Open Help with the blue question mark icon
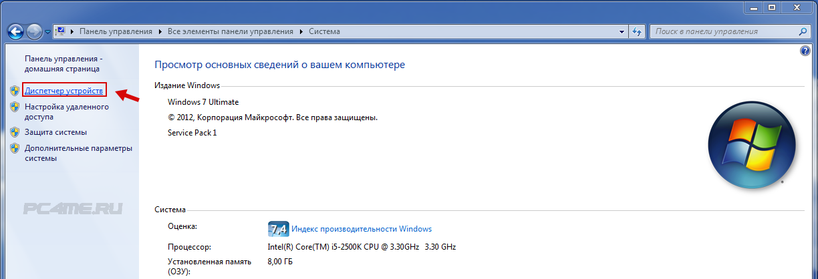 coord(805,51)
